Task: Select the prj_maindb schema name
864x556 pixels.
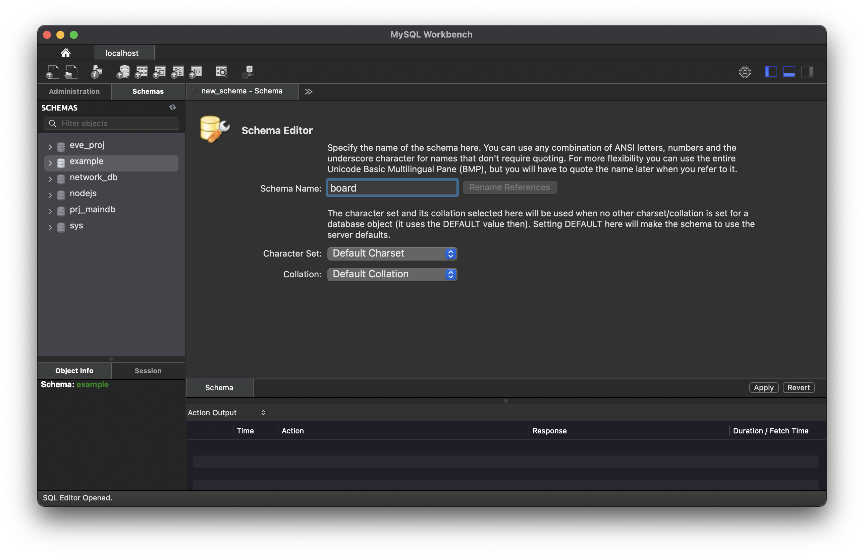Action: tap(93, 209)
